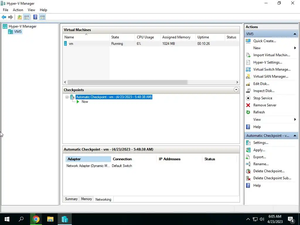The image size is (300, 225).
Task: Click the green Now play arrow icon
Action: click(78, 102)
